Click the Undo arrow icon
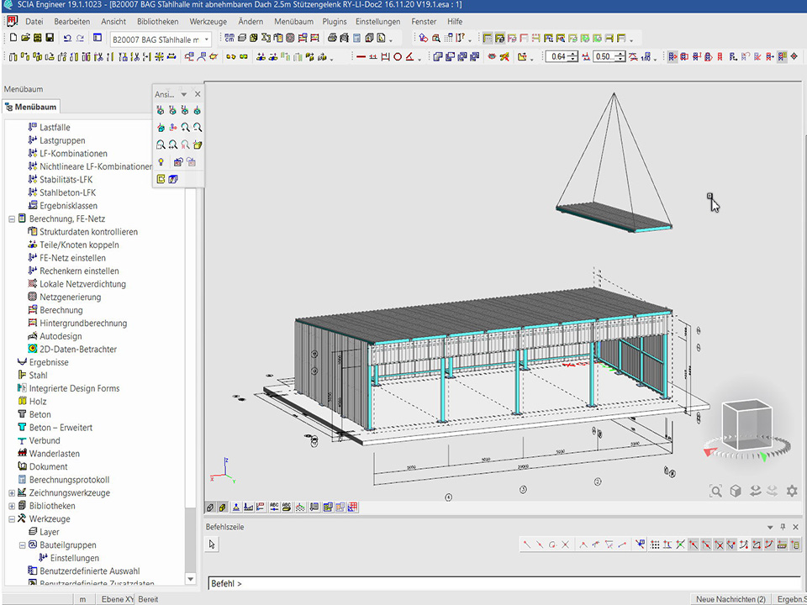The image size is (807, 605). tap(67, 39)
